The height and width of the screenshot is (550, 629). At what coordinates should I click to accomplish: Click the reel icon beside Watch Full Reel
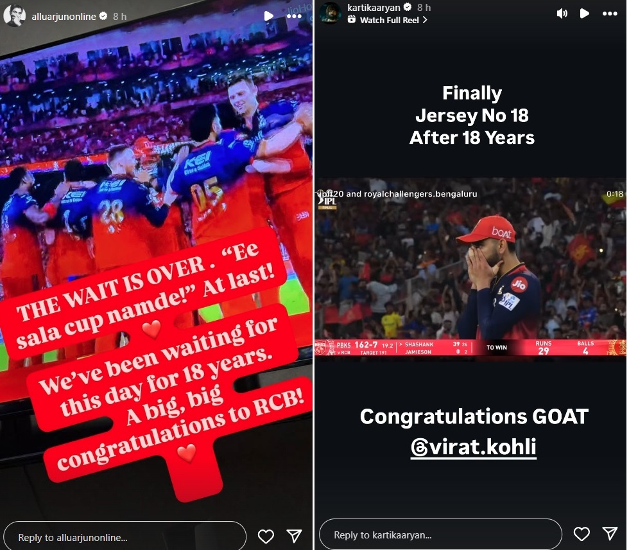point(352,19)
